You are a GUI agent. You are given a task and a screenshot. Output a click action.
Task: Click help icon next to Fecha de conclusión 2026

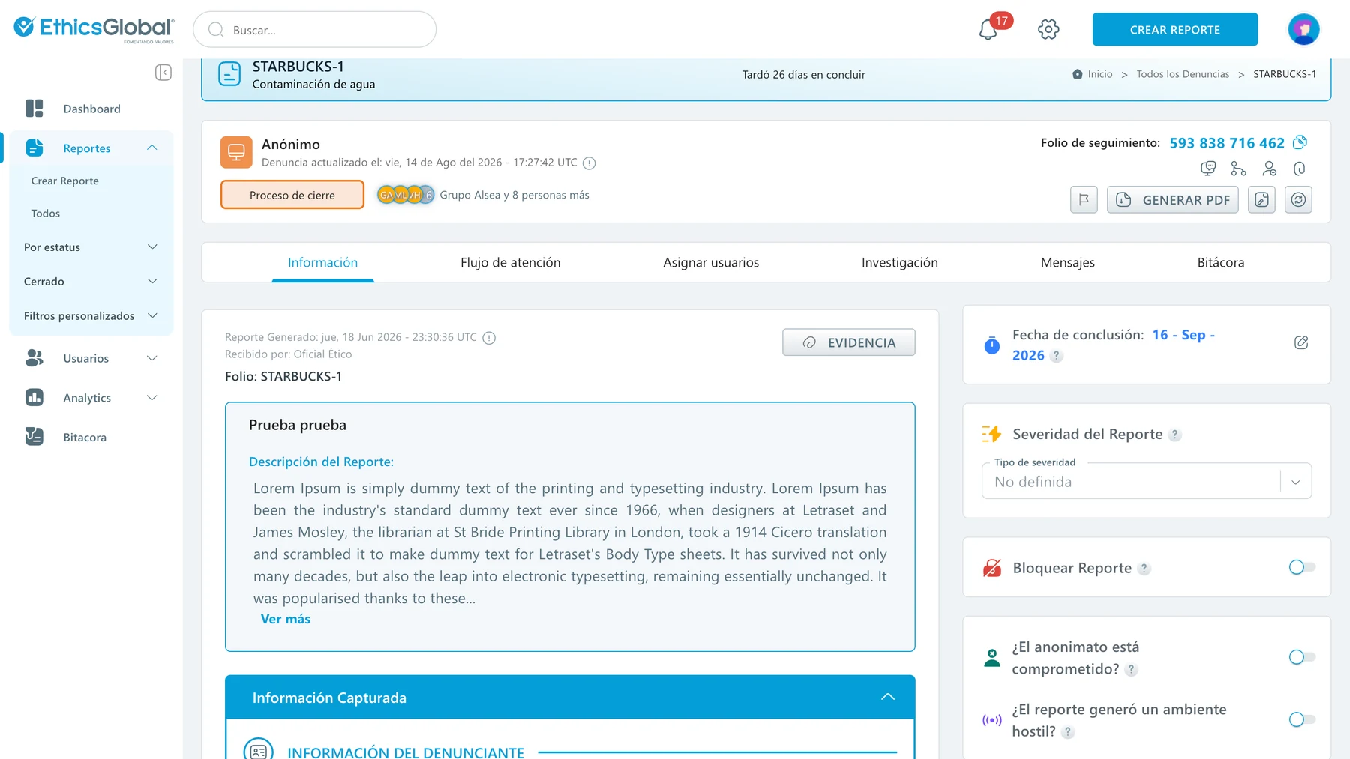1056,356
